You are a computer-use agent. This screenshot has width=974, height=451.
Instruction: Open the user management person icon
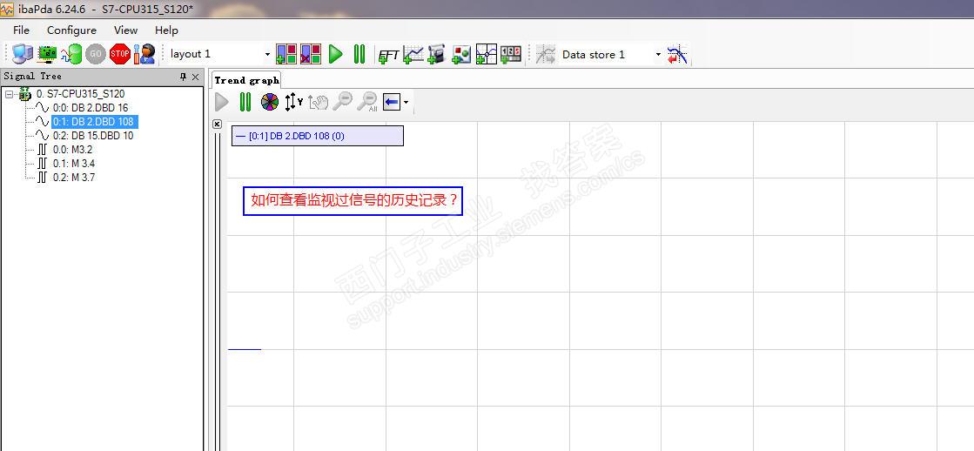point(144,54)
